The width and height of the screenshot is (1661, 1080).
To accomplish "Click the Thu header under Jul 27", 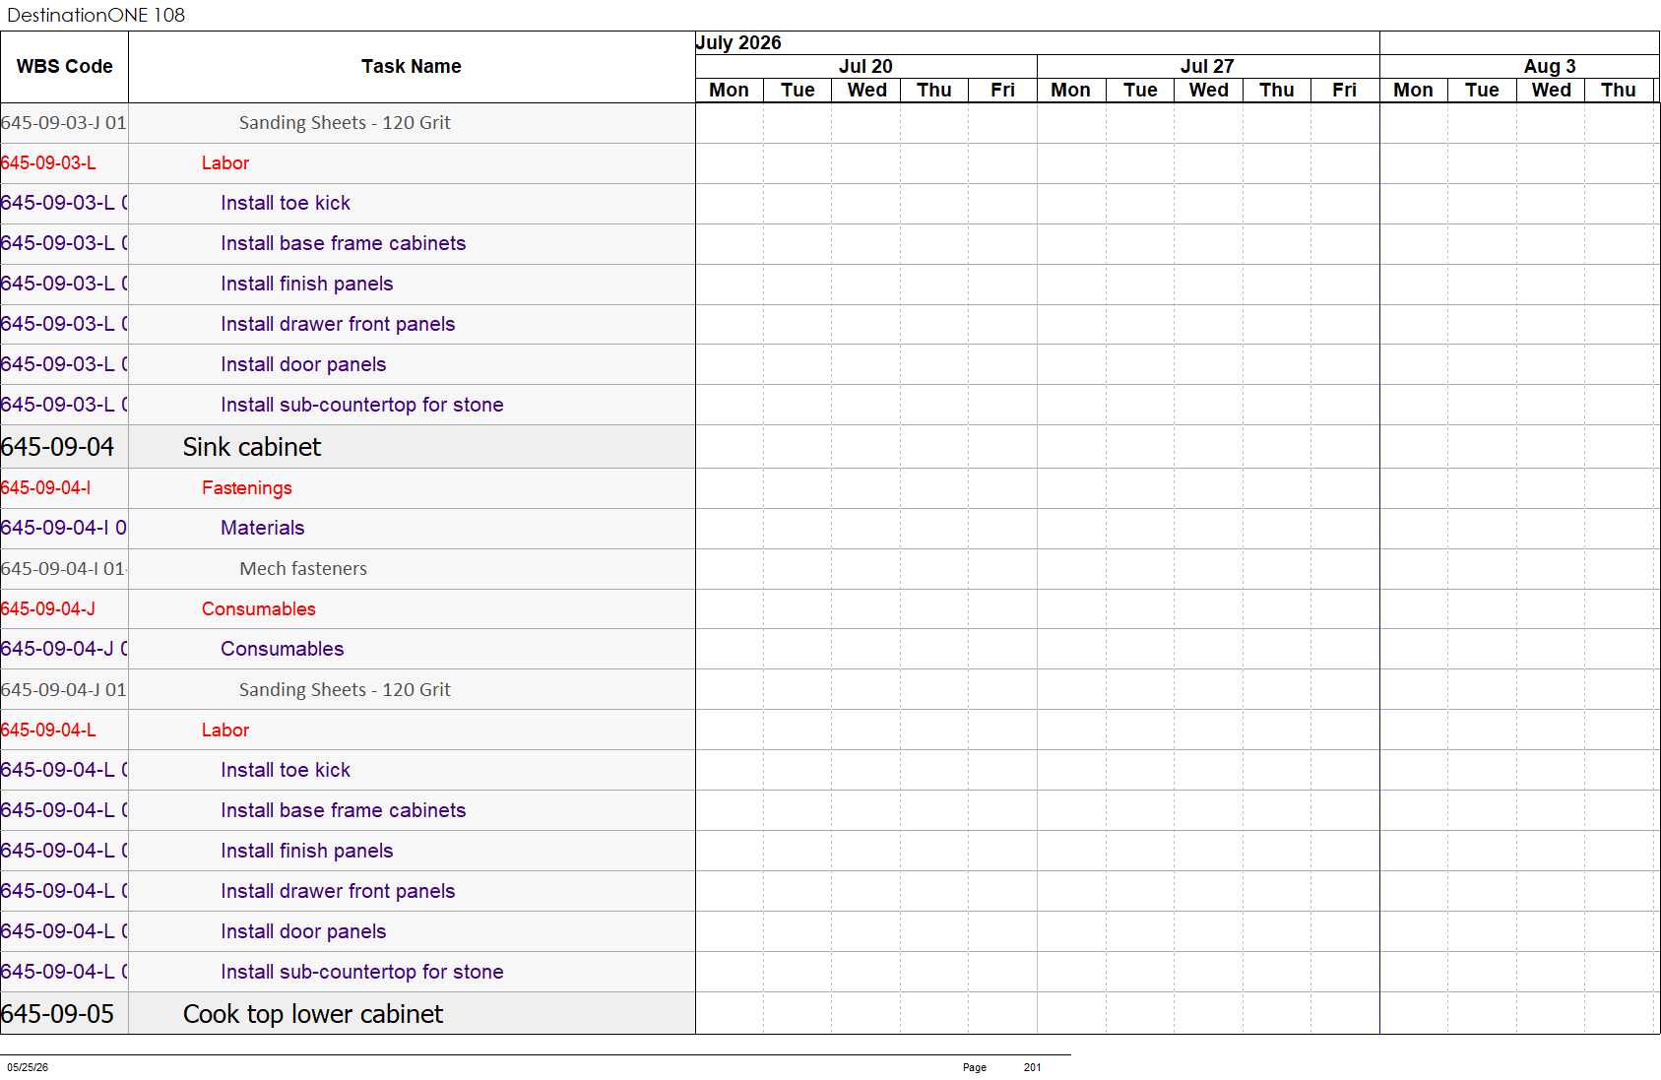I will [x=1277, y=91].
